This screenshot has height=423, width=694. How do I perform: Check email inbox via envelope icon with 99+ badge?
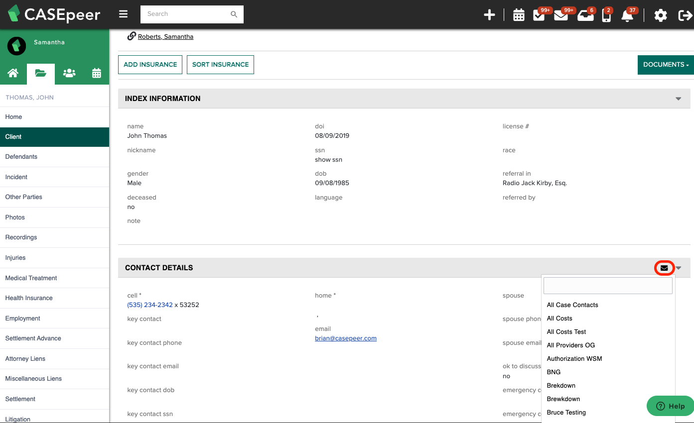click(561, 14)
